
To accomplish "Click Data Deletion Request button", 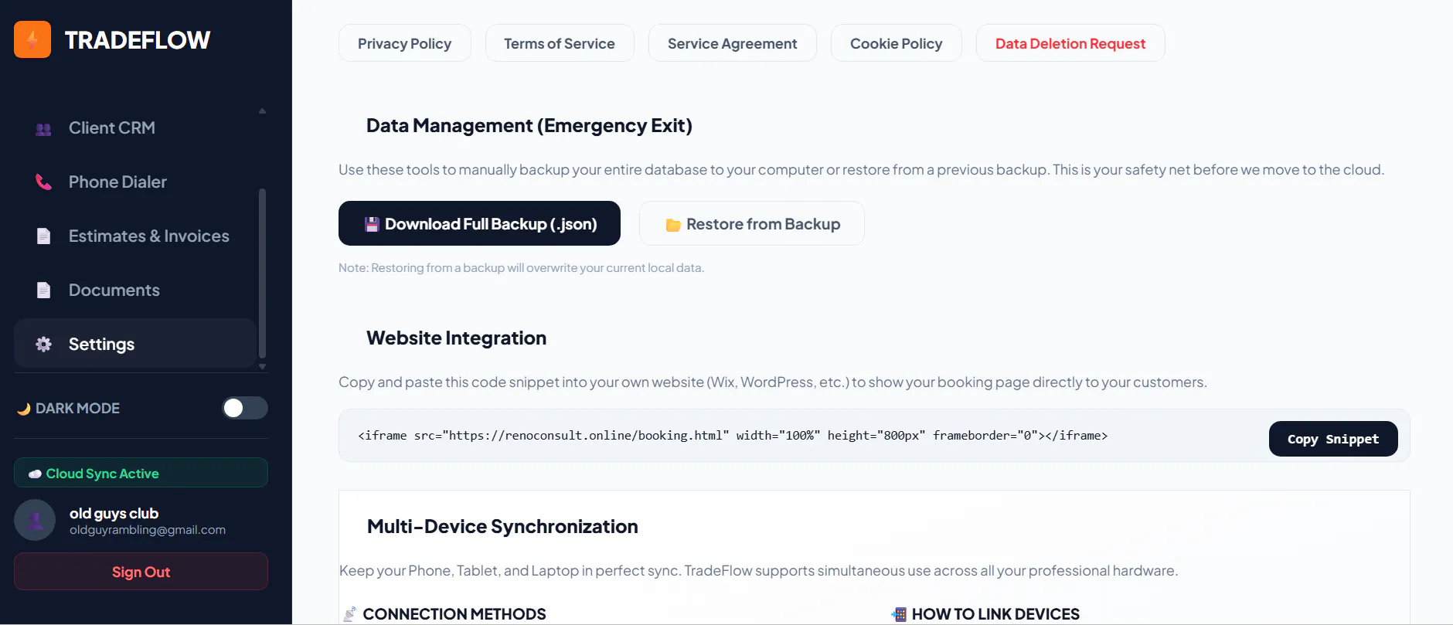I will (x=1070, y=43).
